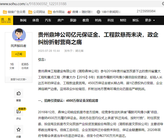Screen dimensions: 164x139
Task: Click the browser address bar URL
Action: click(x=33, y=4)
